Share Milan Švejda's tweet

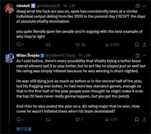[144, 119]
